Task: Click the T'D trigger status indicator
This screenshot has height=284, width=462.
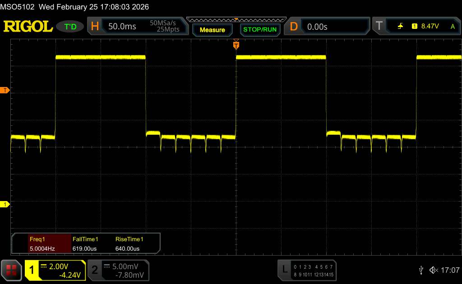Action: click(70, 27)
